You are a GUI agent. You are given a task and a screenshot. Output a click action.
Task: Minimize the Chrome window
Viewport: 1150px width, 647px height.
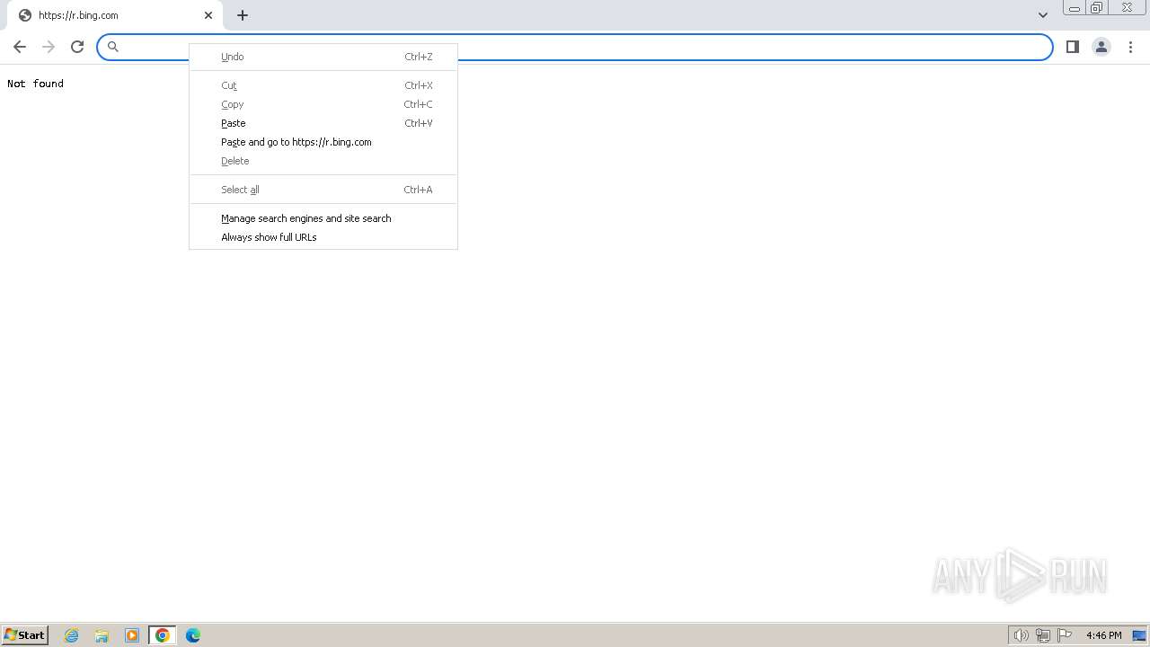(x=1075, y=8)
